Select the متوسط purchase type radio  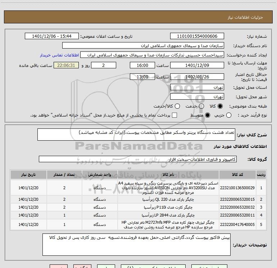click(x=208, y=115)
